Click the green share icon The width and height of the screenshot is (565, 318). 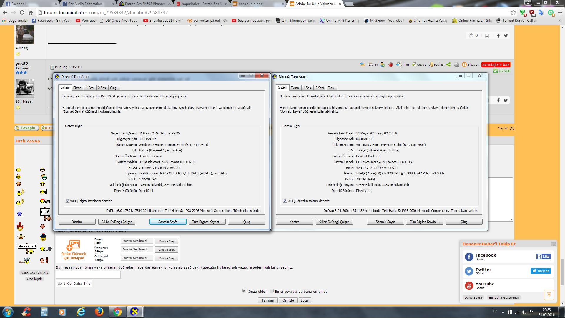(x=448, y=64)
